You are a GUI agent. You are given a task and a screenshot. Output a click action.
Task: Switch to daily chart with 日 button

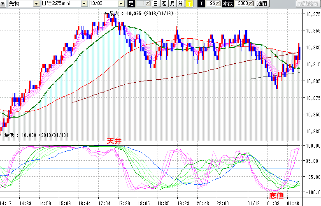click(x=155, y=4)
